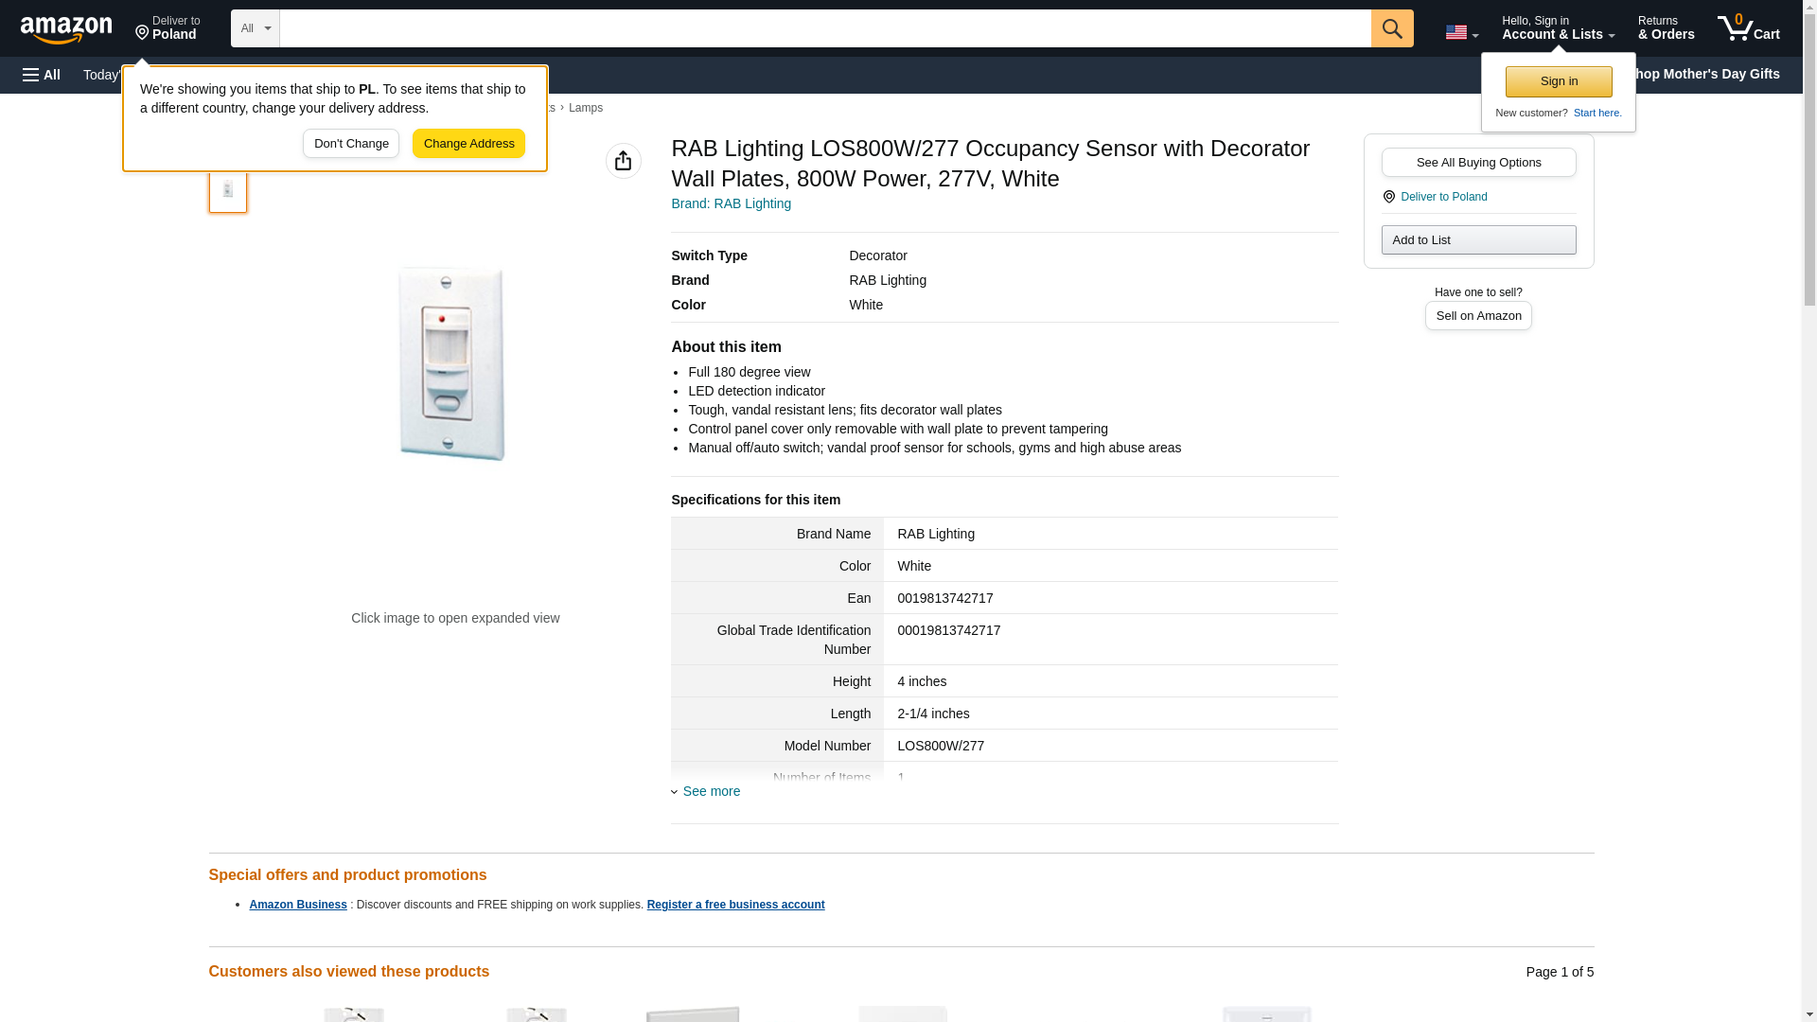
Task: Open the share icon beside product image
Action: pyautogui.click(x=623, y=161)
